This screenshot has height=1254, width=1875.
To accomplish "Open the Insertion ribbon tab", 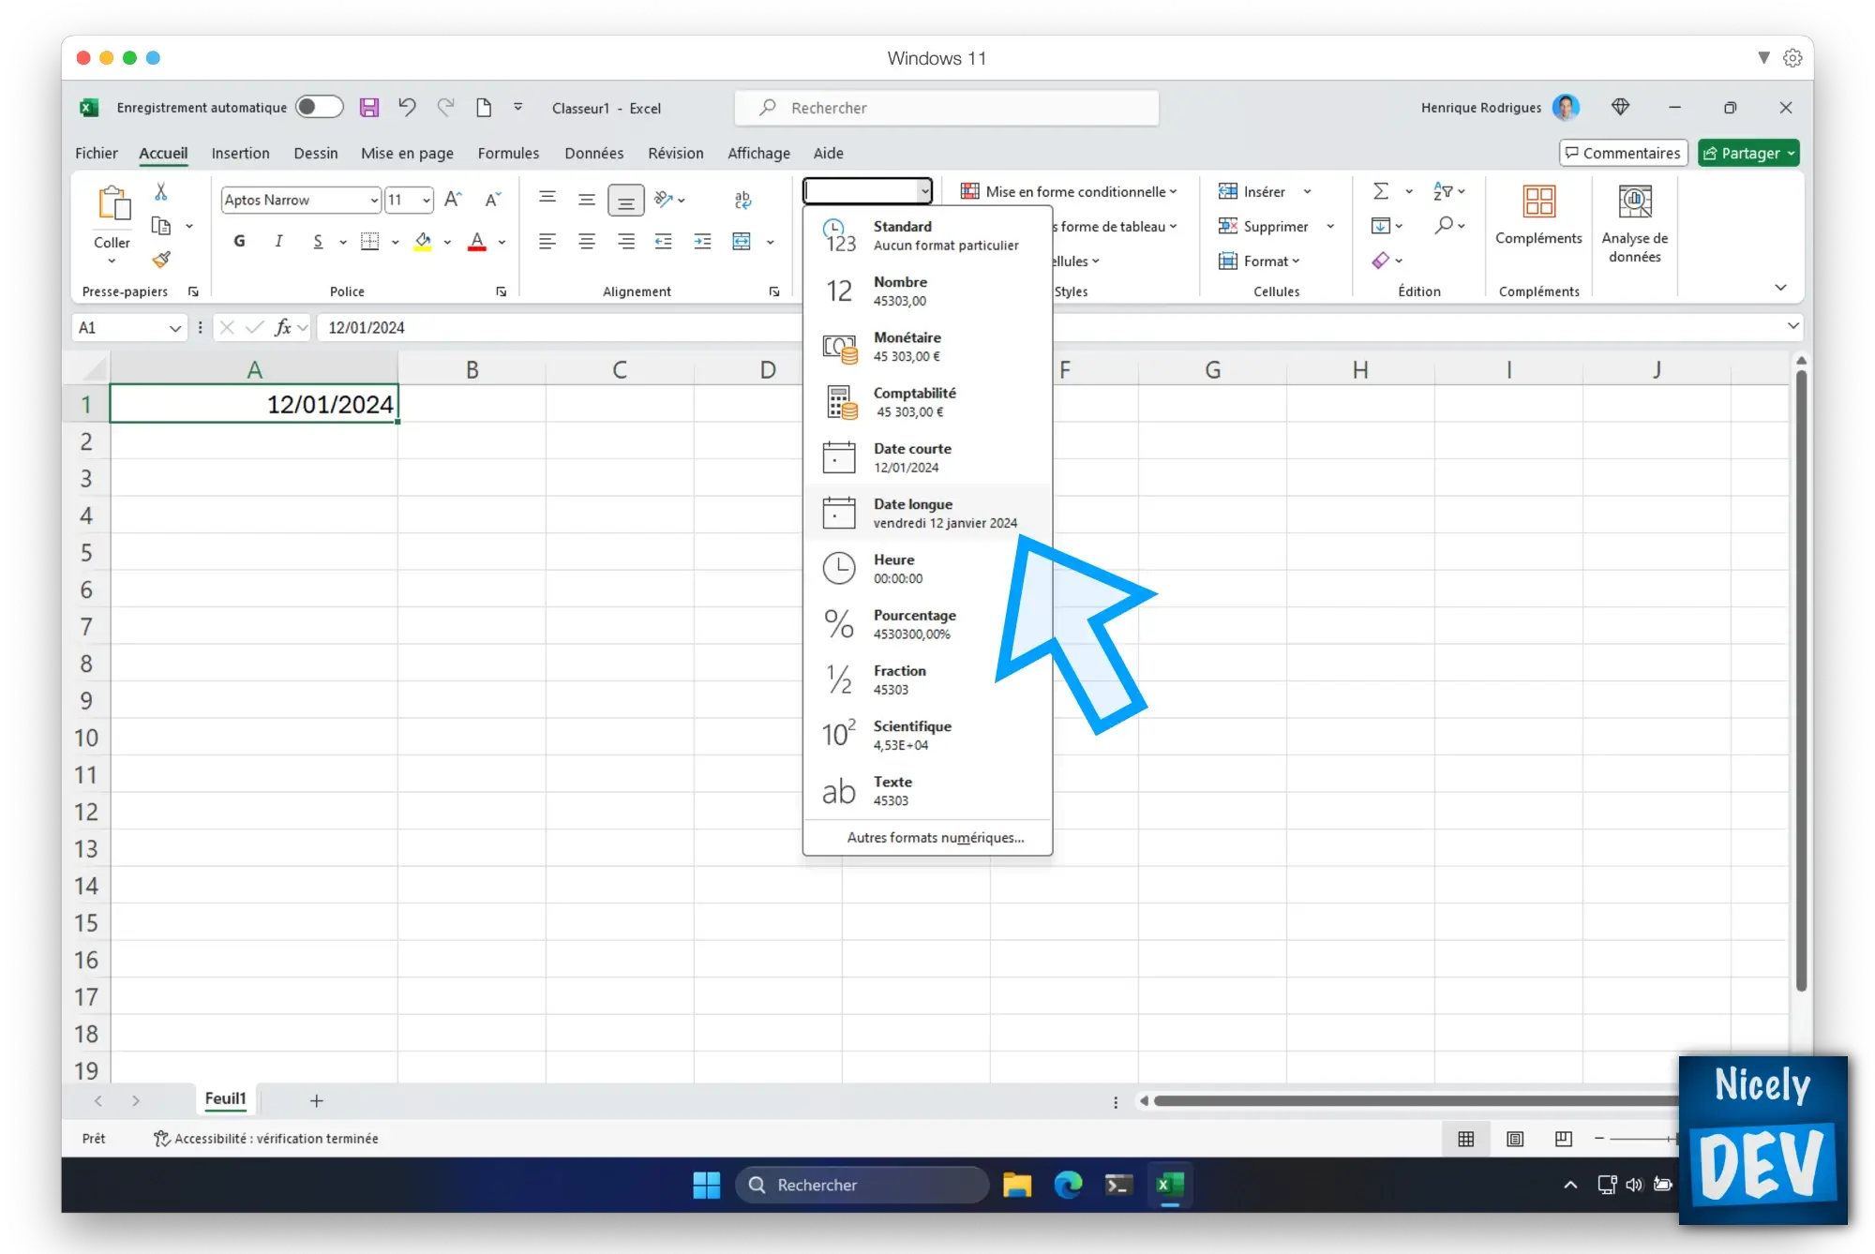I will tap(240, 153).
